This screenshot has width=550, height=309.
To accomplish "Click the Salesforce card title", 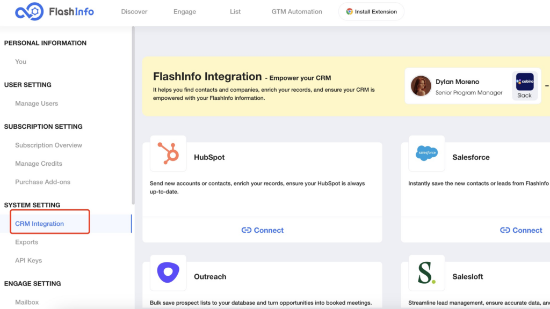I will pos(471,157).
